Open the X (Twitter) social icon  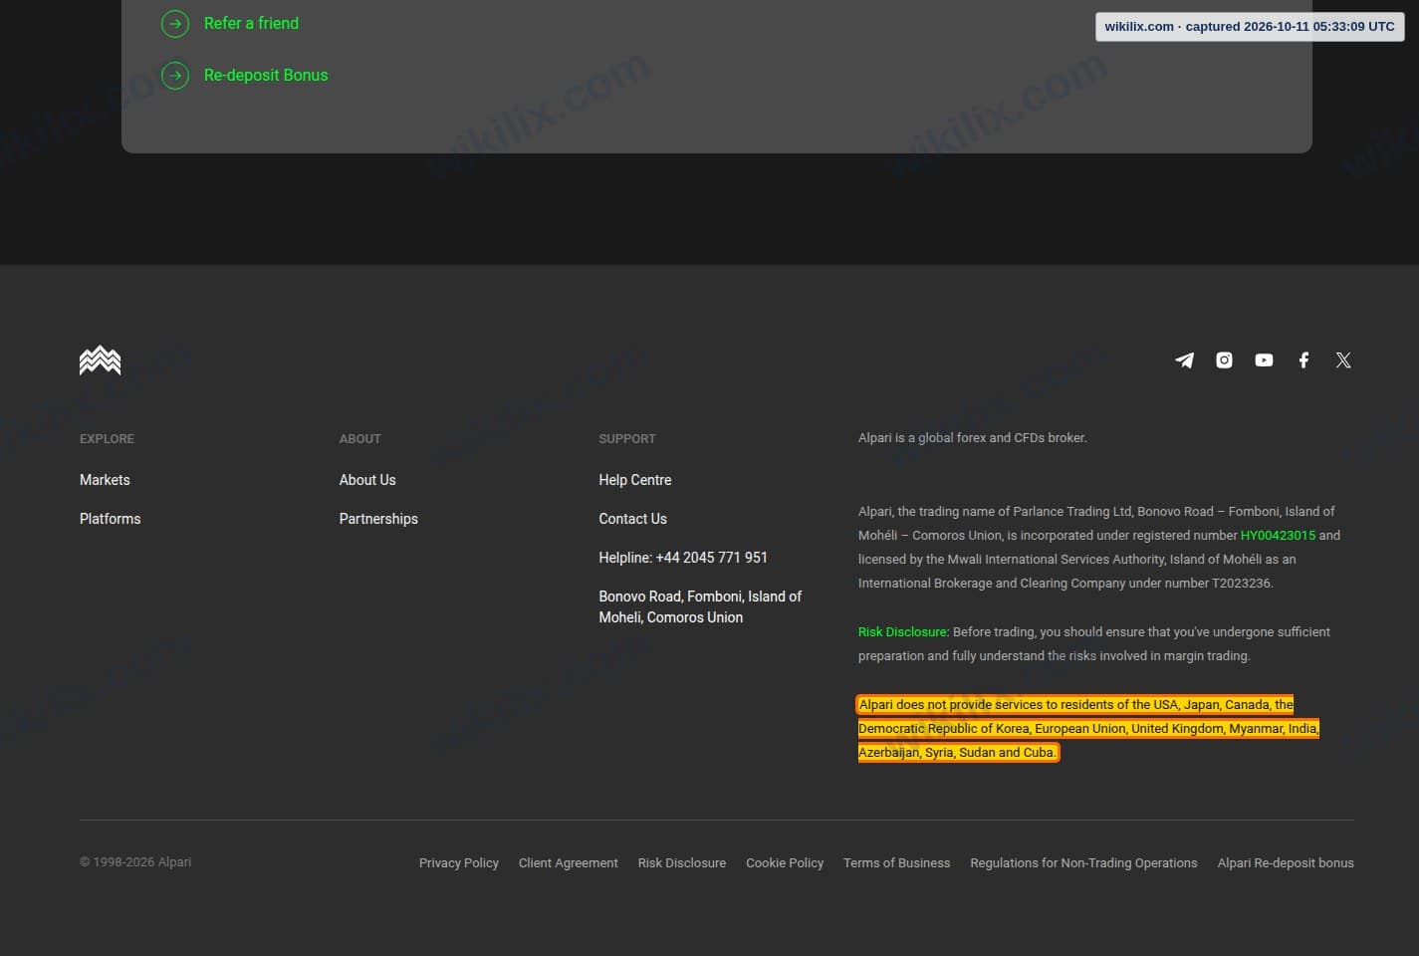(1343, 360)
